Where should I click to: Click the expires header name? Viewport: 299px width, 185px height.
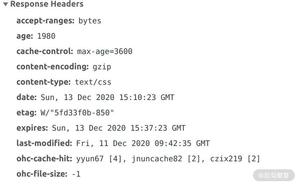(32, 128)
